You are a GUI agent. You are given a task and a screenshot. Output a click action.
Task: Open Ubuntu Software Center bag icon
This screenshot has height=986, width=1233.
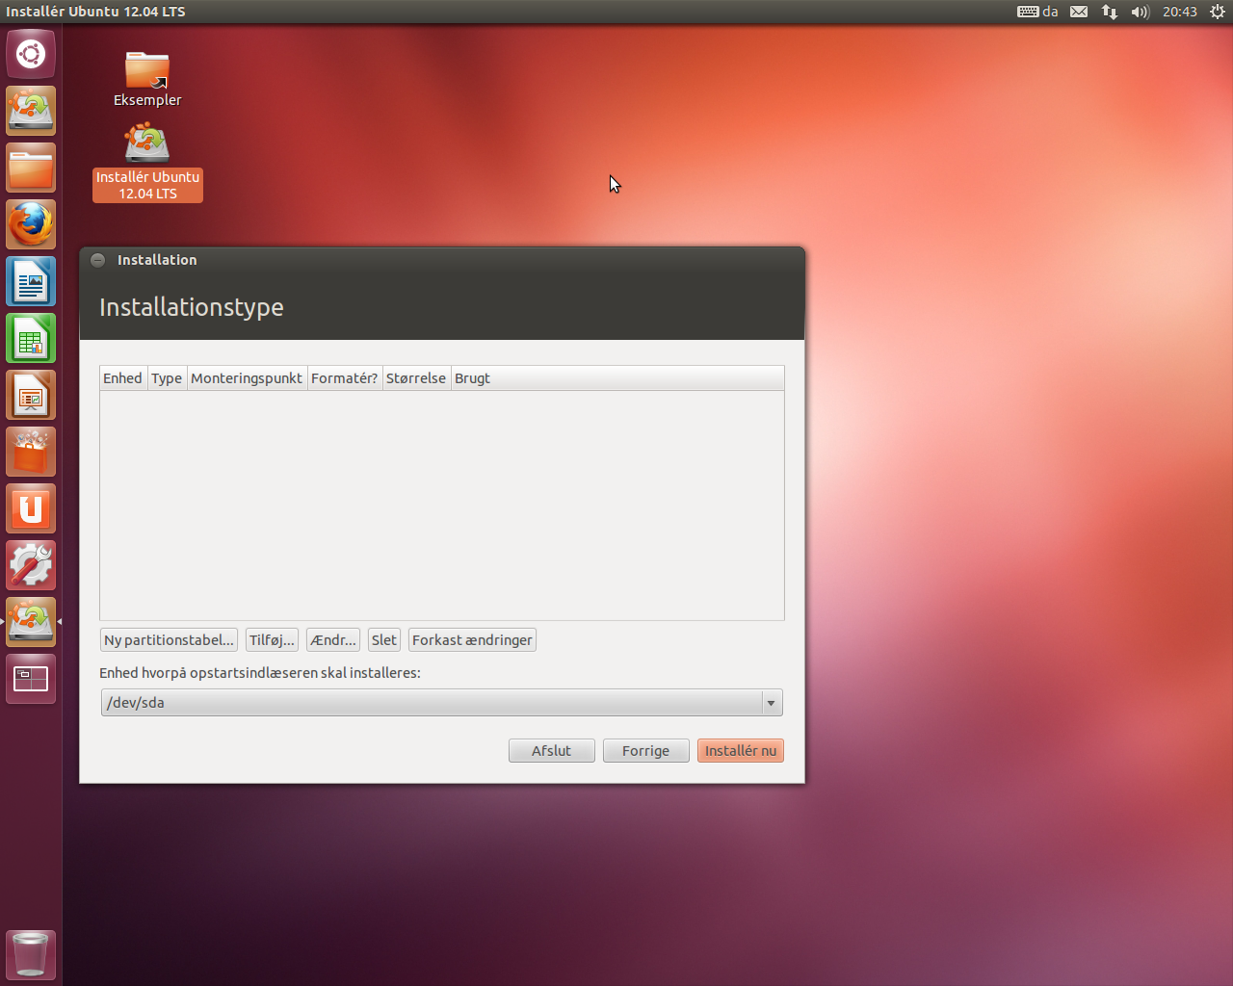pyautogui.click(x=31, y=452)
